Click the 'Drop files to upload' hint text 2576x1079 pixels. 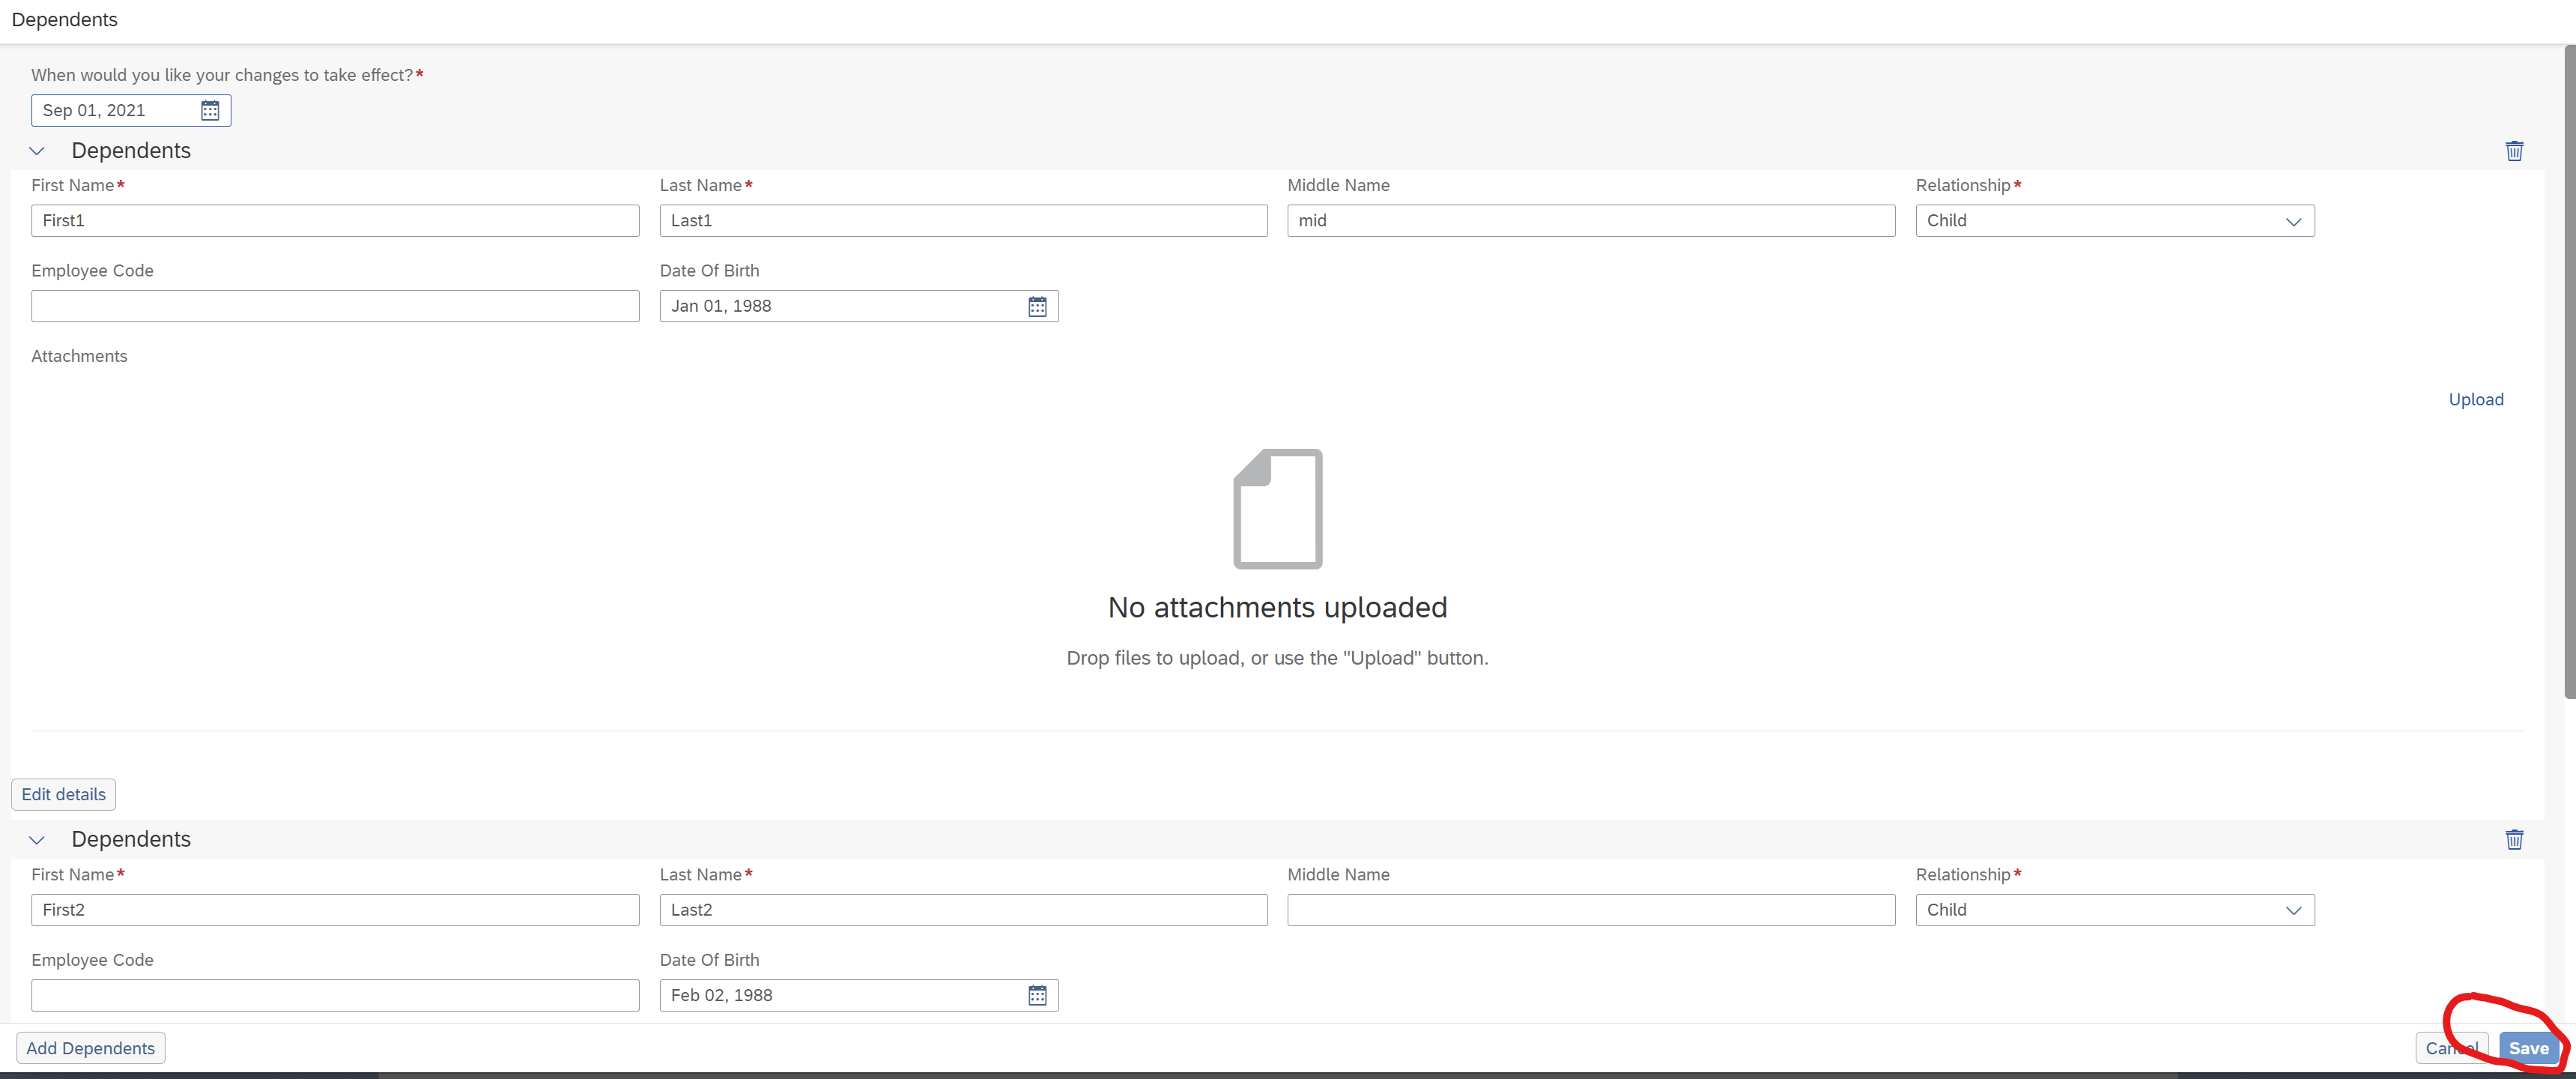click(1277, 658)
